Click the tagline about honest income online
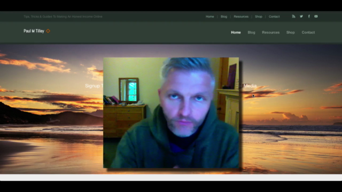The width and height of the screenshot is (342, 192). [63, 17]
